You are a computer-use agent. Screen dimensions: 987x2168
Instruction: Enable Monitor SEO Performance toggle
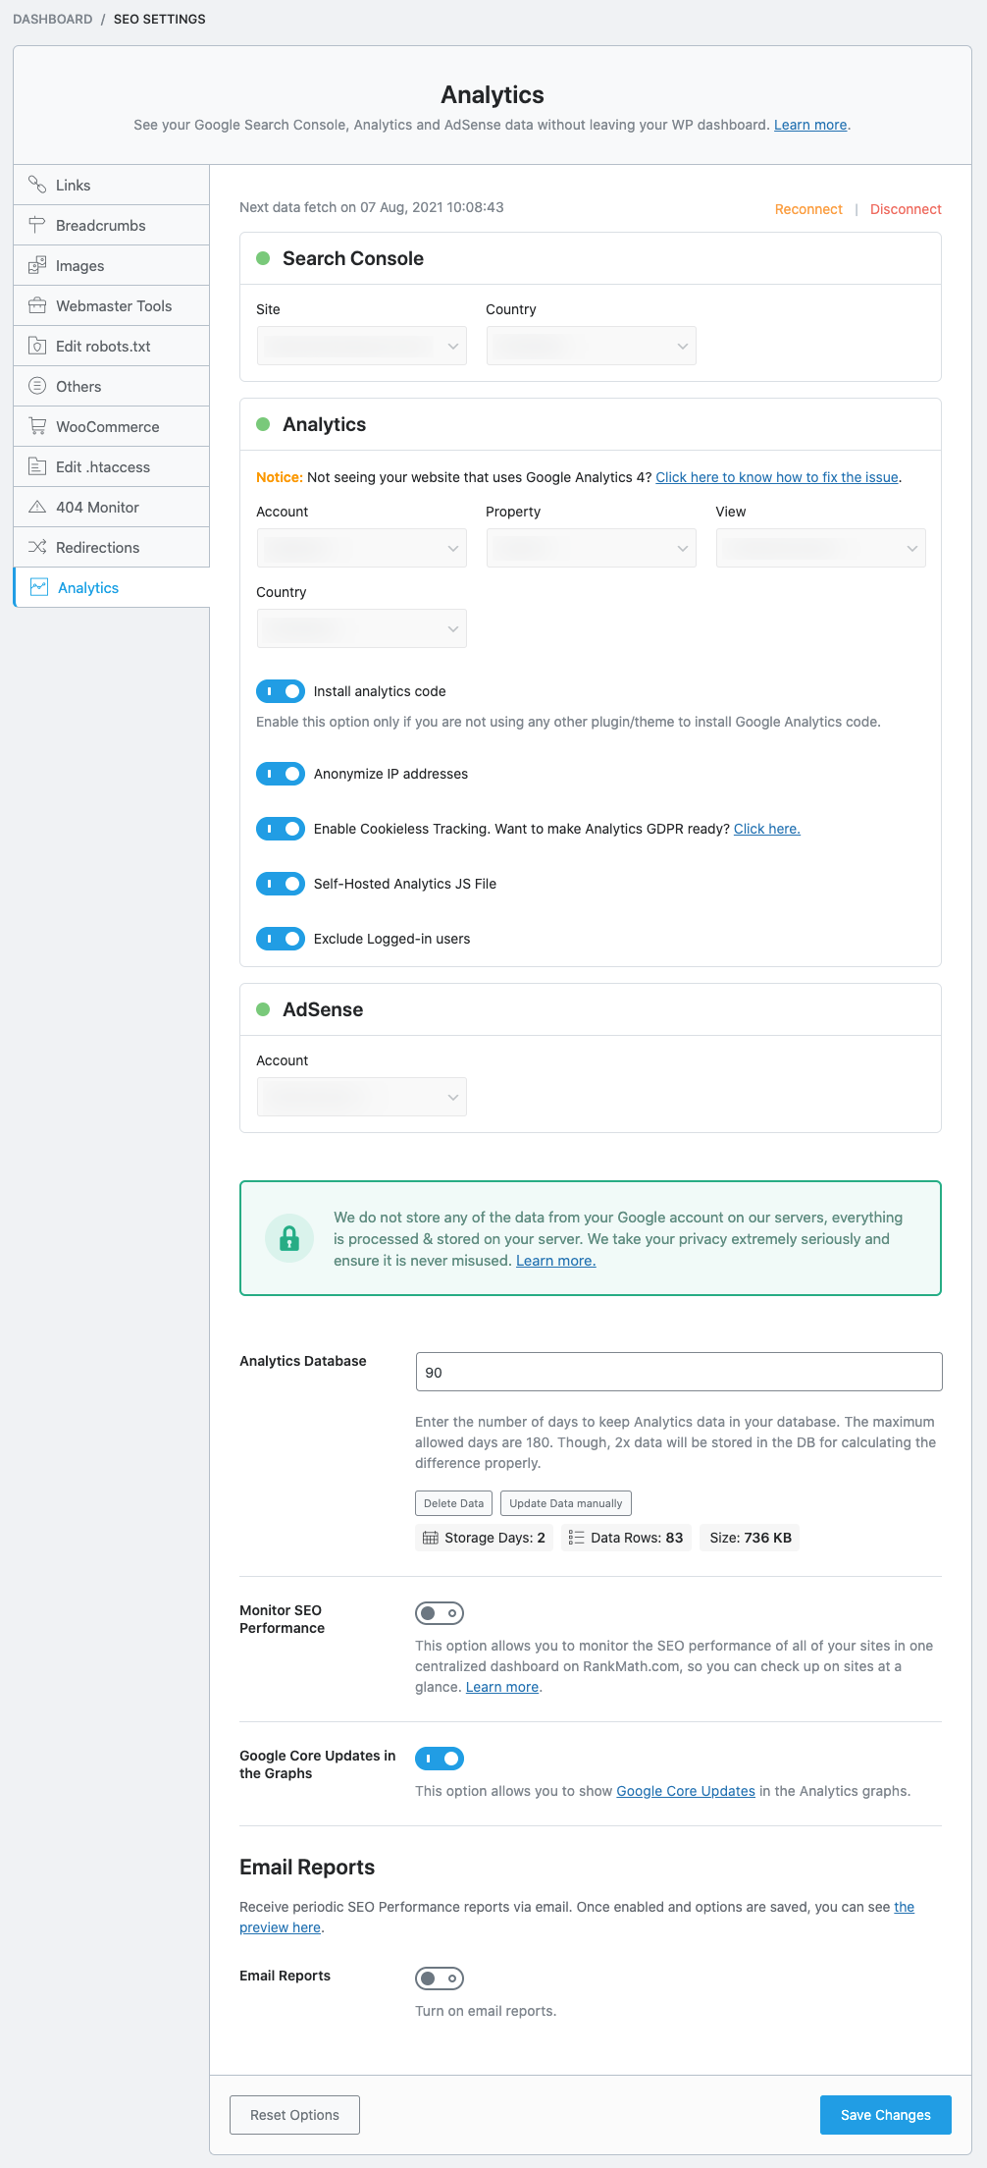coord(440,1613)
